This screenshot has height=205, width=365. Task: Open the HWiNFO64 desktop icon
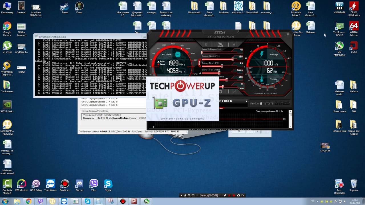click(339, 8)
